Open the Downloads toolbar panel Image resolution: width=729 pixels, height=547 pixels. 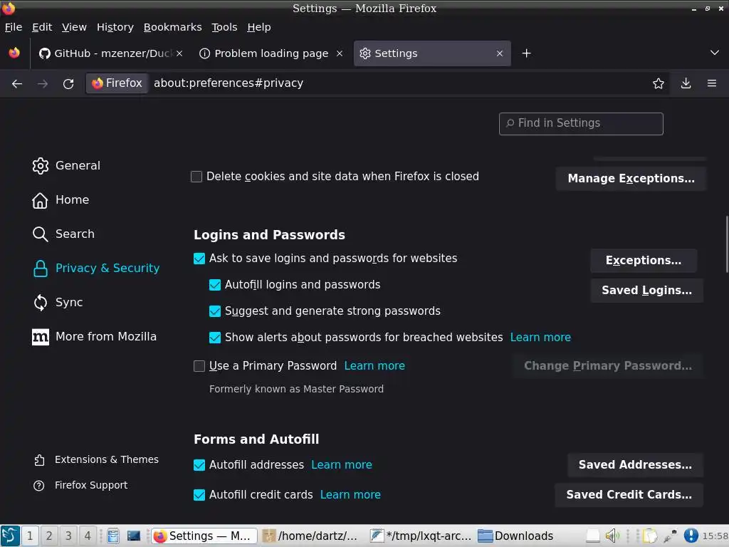[x=686, y=84]
